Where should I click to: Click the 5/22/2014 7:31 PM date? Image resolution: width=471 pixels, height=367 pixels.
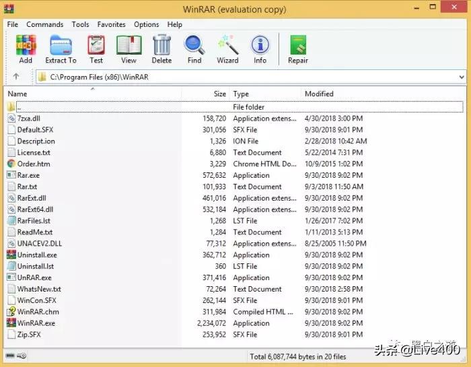tap(334, 152)
